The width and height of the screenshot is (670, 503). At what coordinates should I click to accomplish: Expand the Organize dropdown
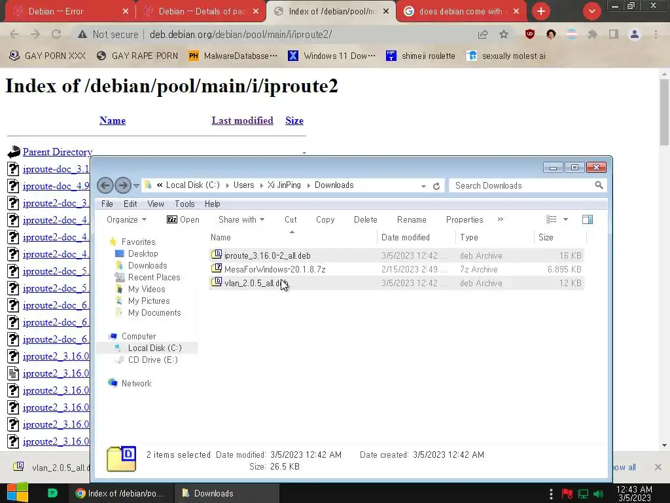126,219
